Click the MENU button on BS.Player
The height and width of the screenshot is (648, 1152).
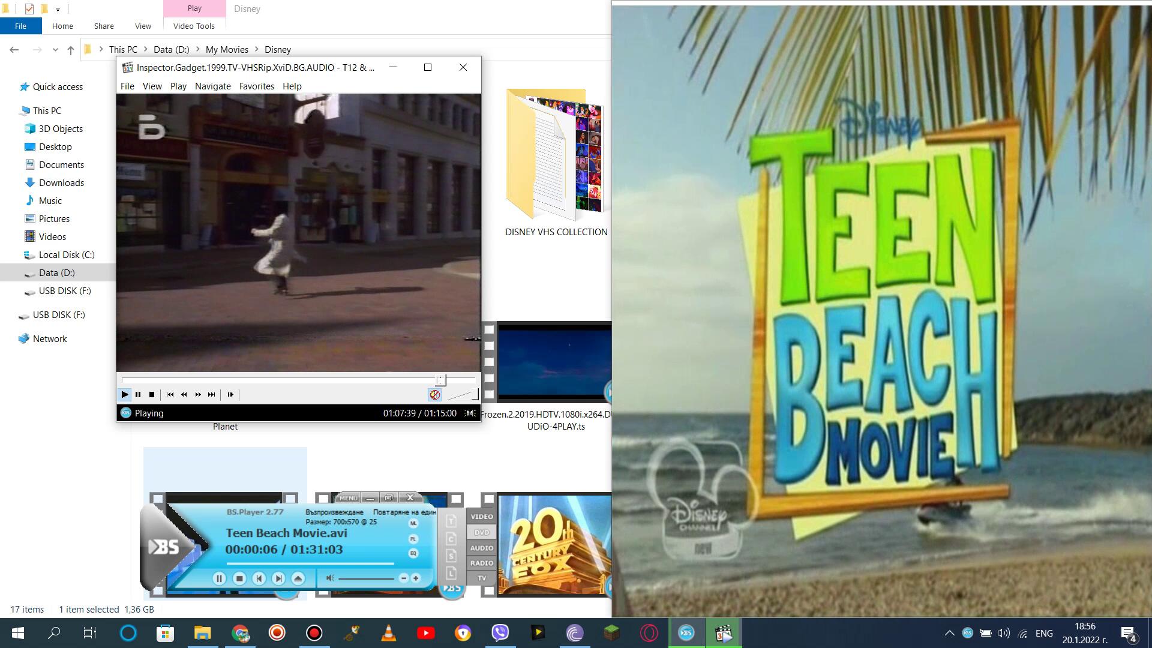click(348, 498)
